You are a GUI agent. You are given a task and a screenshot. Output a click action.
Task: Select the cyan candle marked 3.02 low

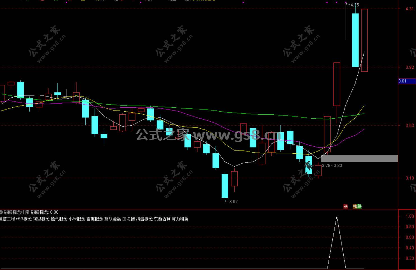tap(225, 186)
